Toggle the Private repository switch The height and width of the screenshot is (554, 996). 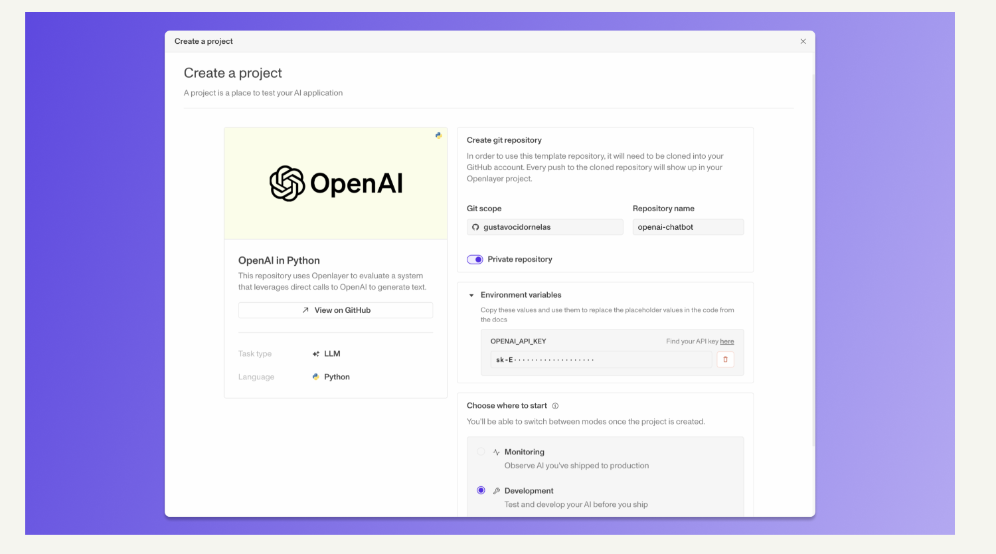(475, 260)
